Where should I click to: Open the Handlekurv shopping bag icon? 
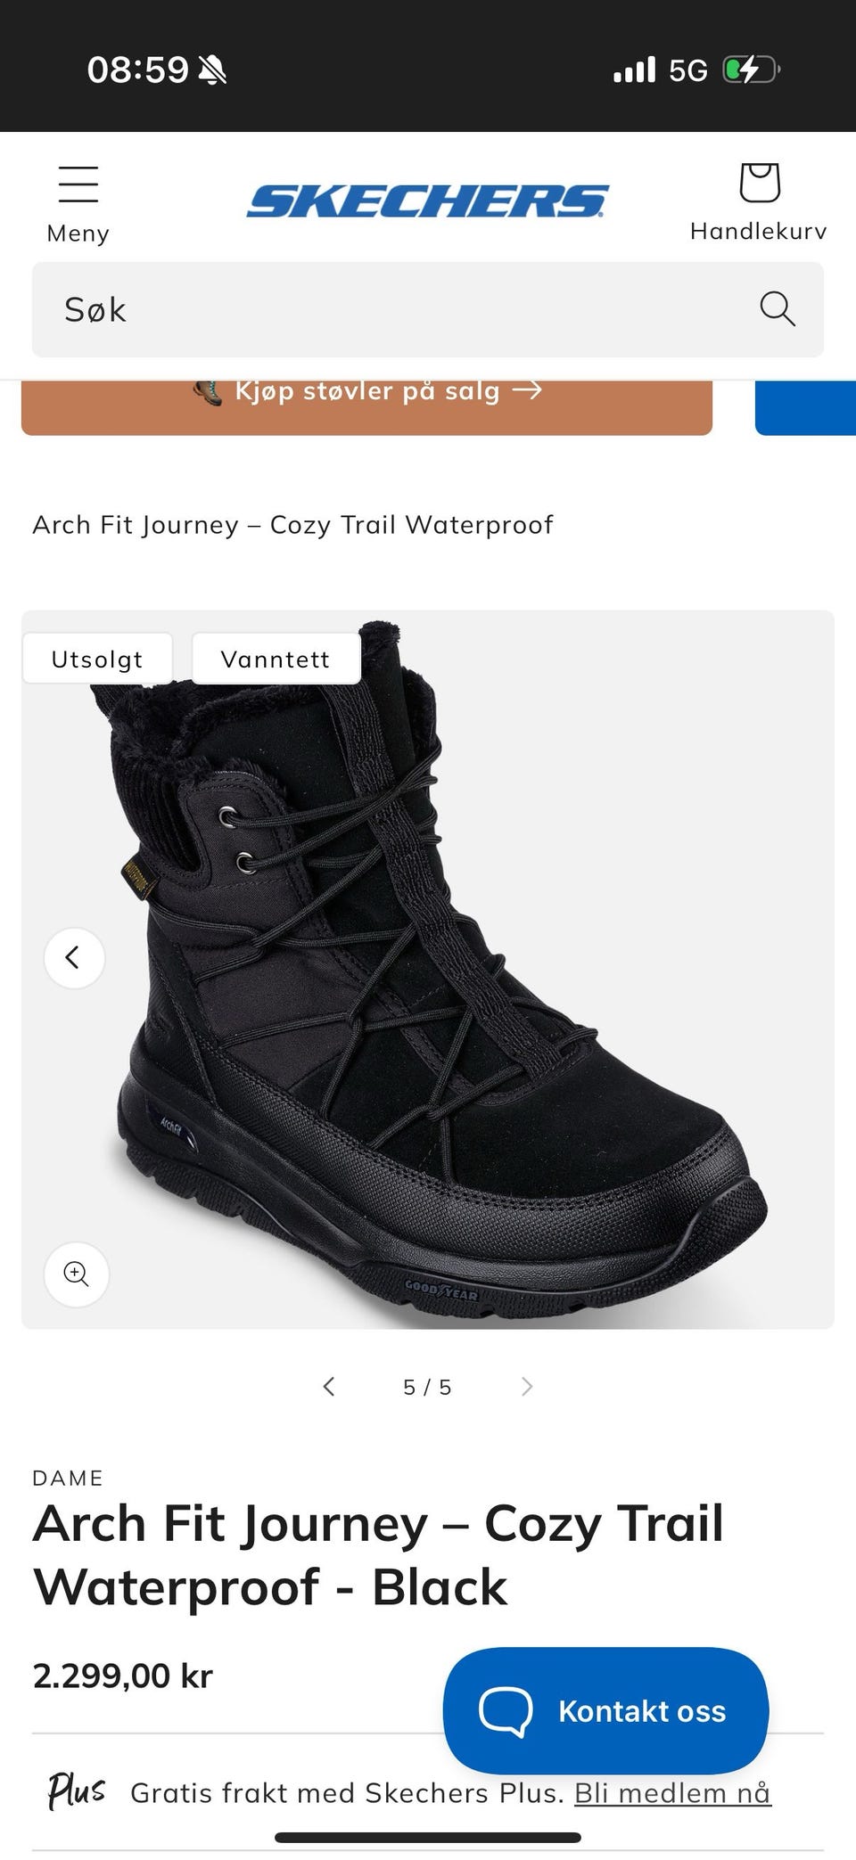point(760,183)
